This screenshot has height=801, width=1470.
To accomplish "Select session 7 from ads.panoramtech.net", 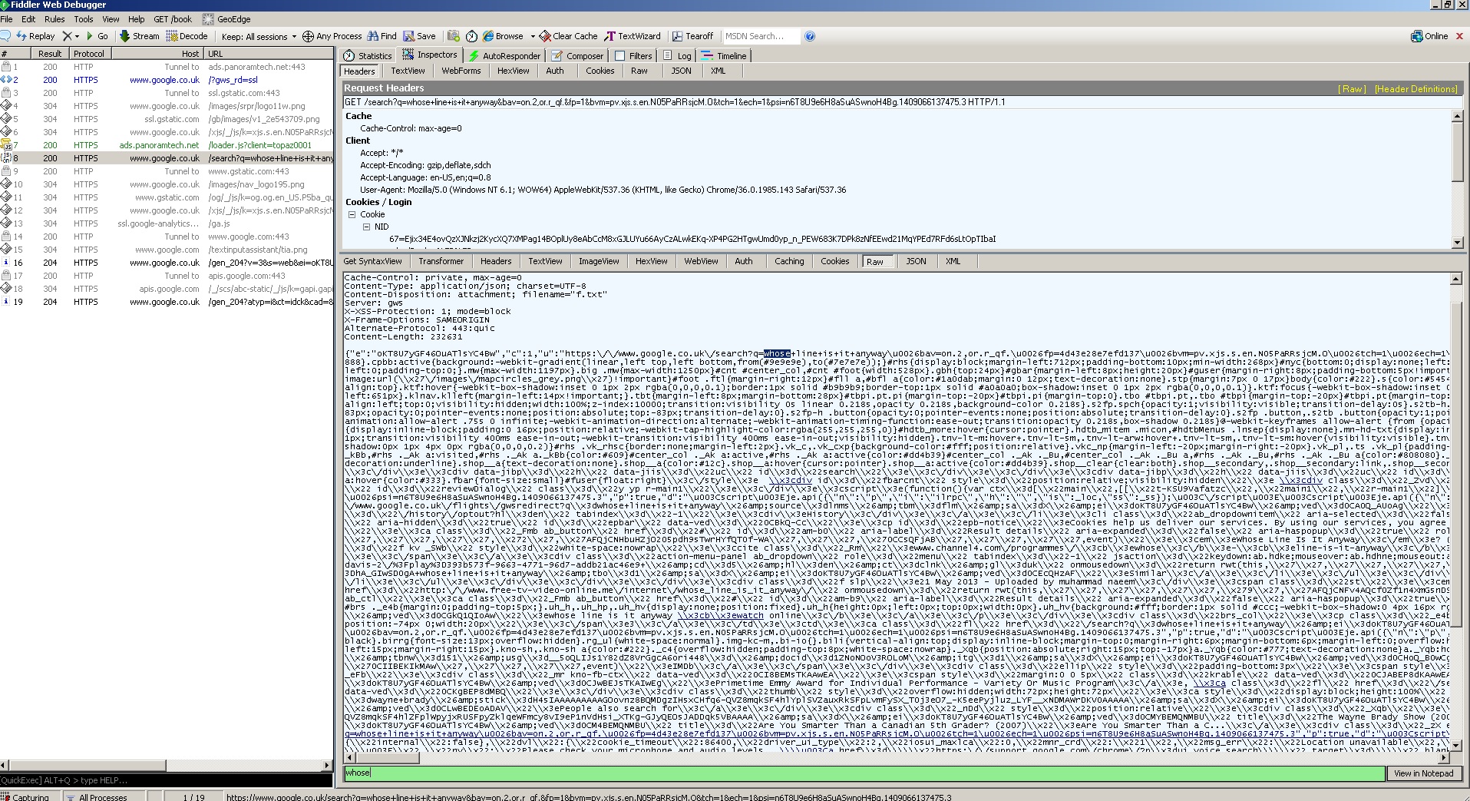I will (x=167, y=145).
